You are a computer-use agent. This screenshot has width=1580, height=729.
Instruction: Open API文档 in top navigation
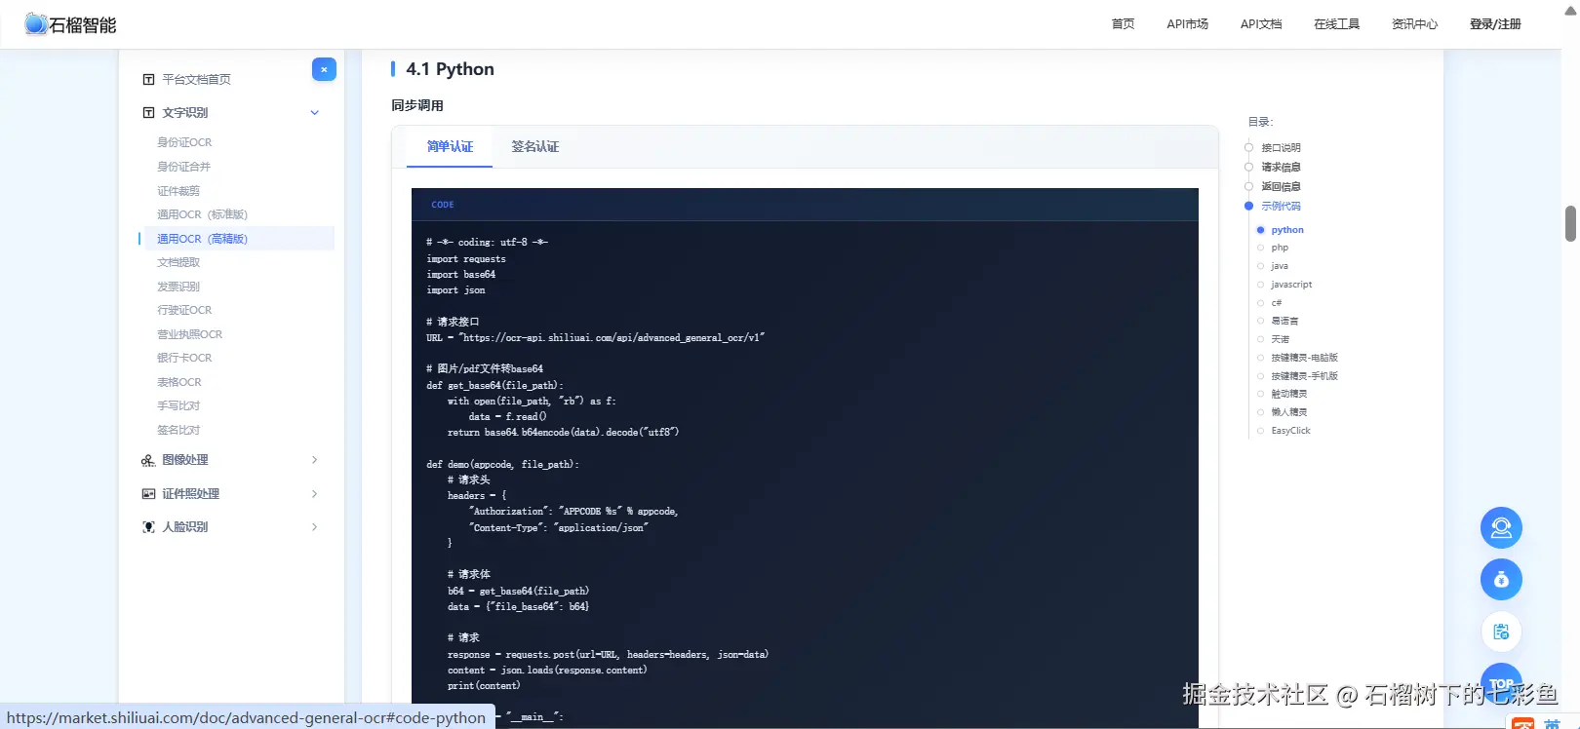pyautogui.click(x=1261, y=24)
